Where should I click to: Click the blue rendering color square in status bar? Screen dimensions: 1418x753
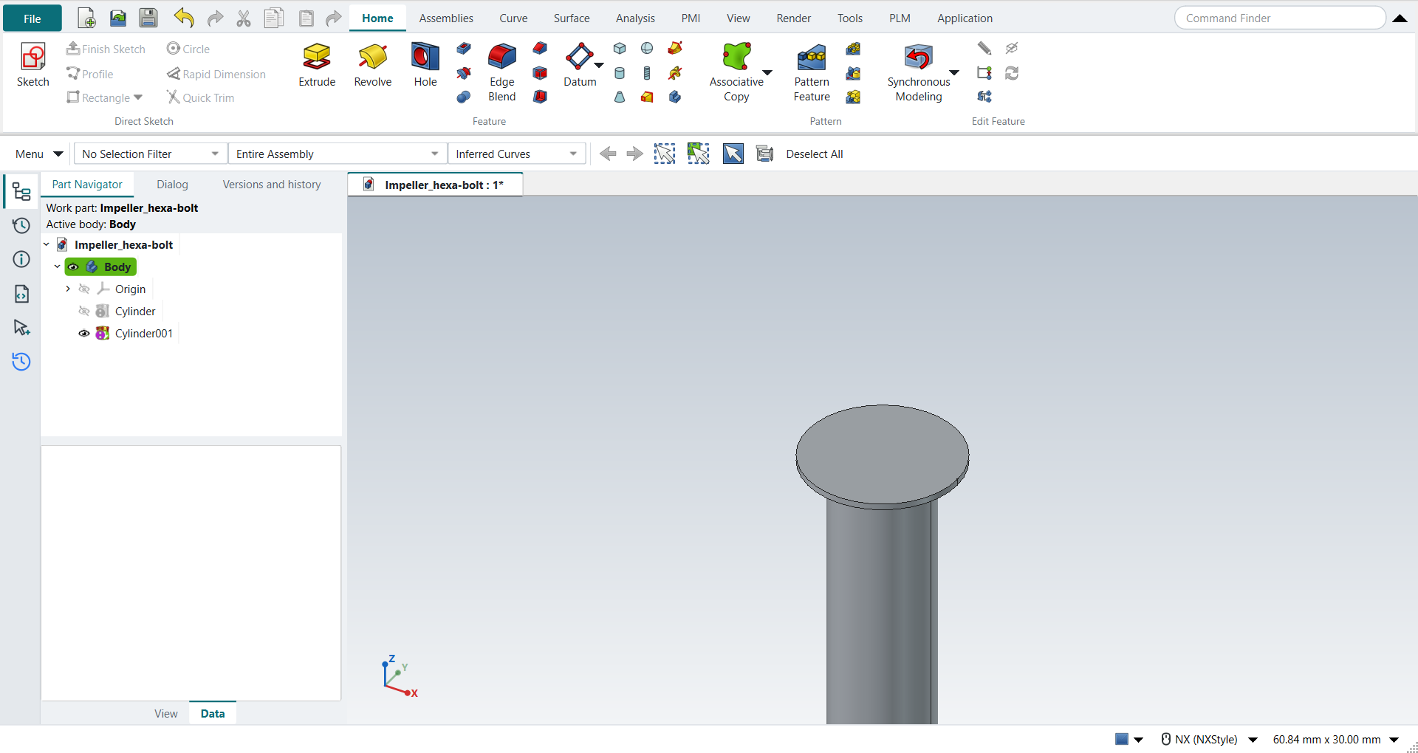pyautogui.click(x=1121, y=739)
